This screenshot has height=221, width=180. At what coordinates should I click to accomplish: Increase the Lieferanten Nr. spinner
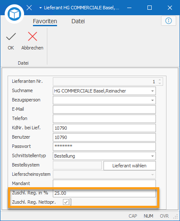[160, 80]
